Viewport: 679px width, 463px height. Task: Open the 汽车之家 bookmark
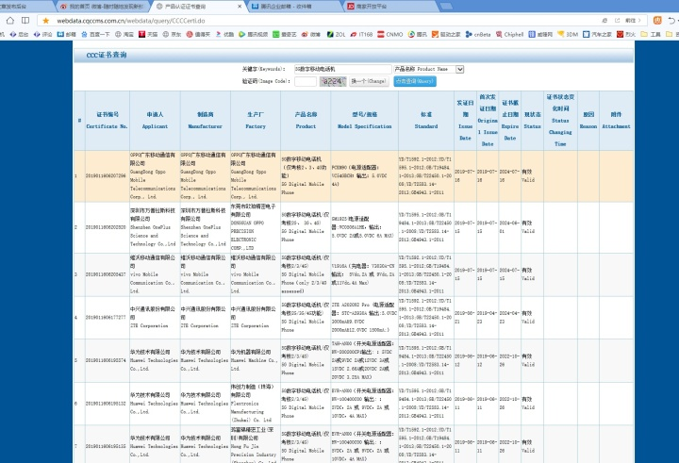pos(597,34)
